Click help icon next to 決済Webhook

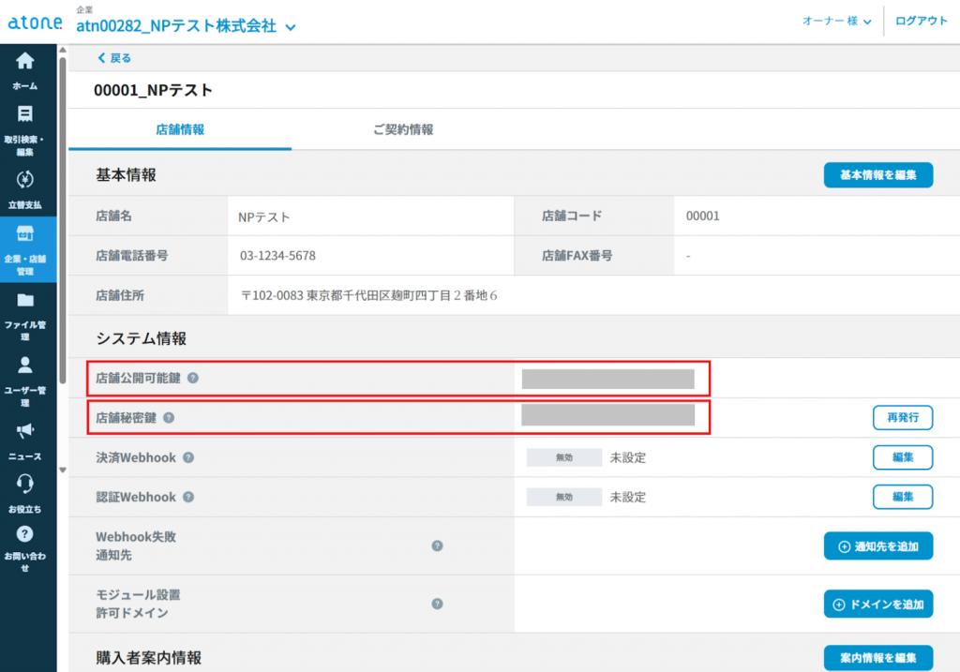(188, 457)
